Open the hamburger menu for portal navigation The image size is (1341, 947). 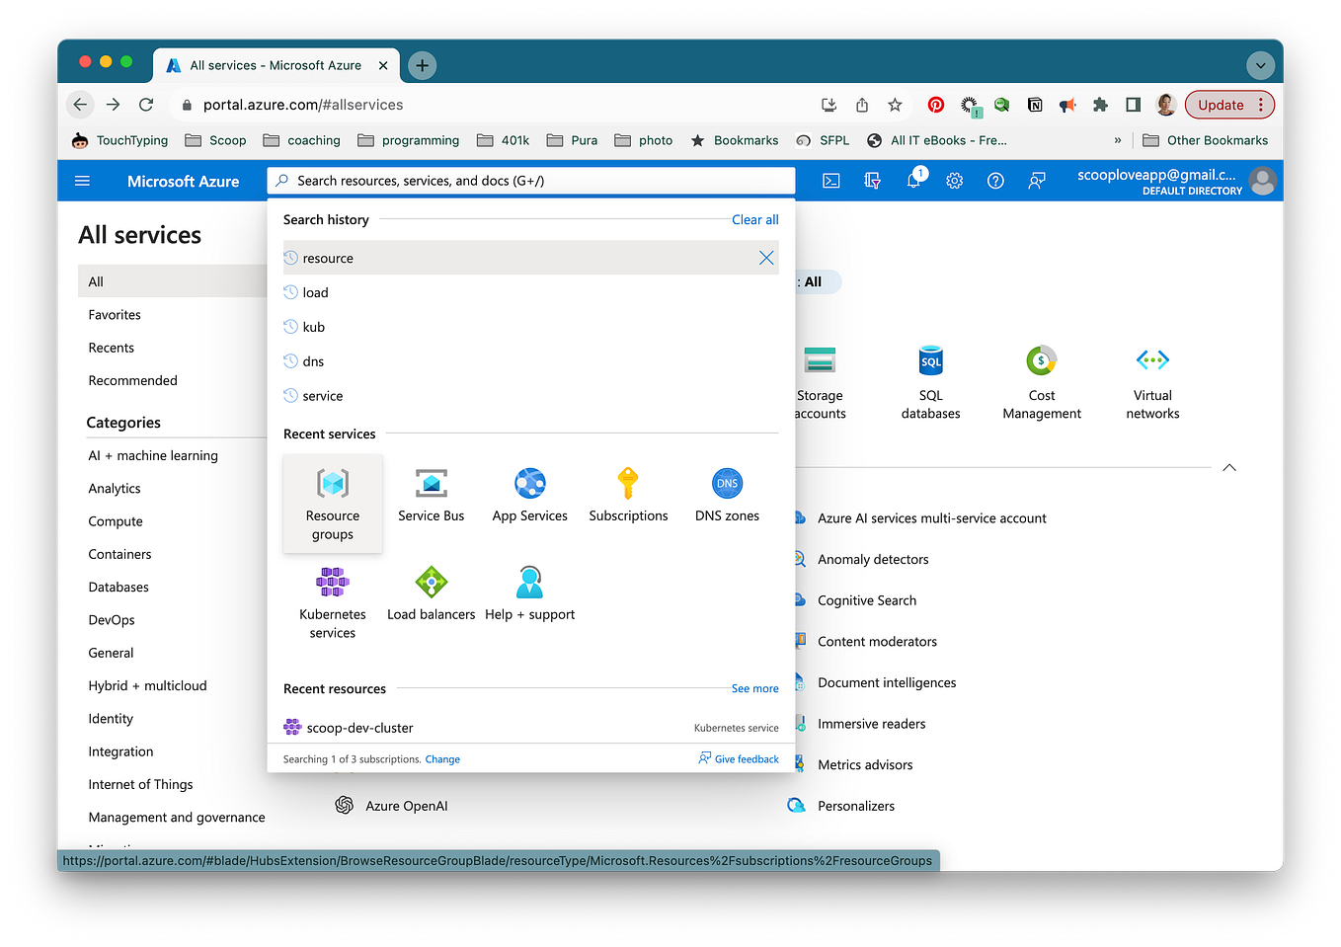pyautogui.click(x=82, y=181)
